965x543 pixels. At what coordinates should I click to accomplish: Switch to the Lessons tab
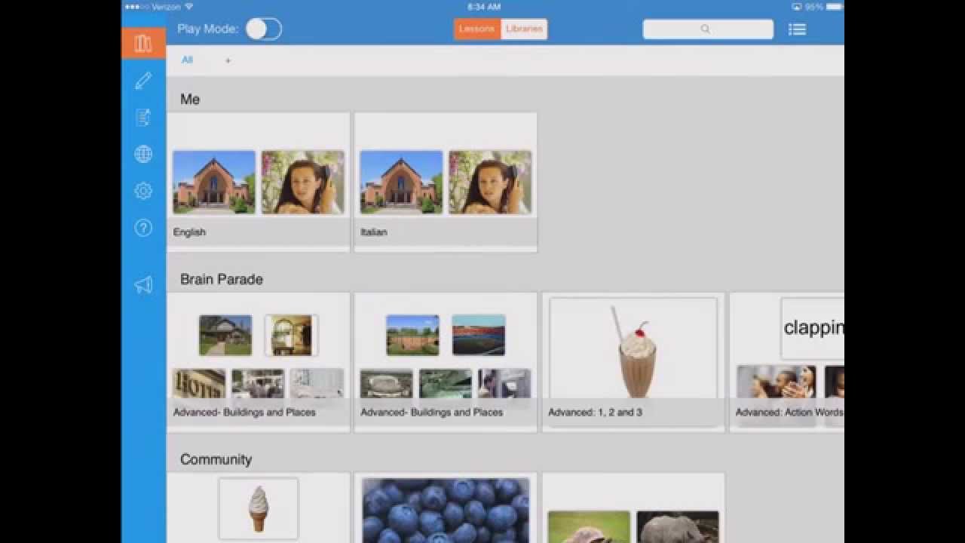476,29
